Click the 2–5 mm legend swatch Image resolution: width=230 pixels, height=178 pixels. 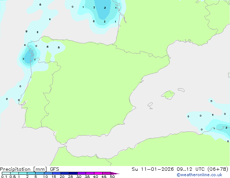tap(31, 173)
